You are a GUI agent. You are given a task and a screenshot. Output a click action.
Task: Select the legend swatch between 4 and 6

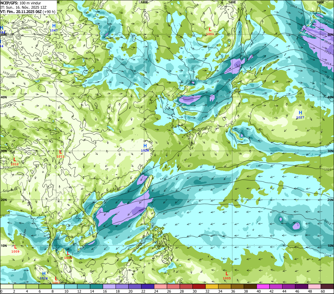[x=32, y=286]
